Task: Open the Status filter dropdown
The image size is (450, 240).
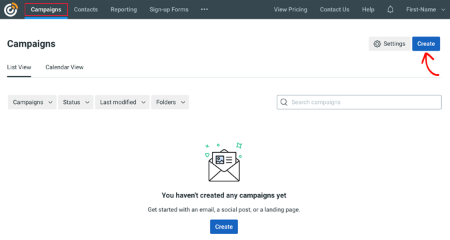Action: (76, 102)
